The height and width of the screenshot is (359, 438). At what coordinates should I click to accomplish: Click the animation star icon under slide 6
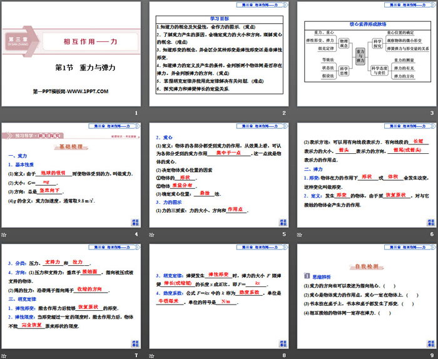301,234
